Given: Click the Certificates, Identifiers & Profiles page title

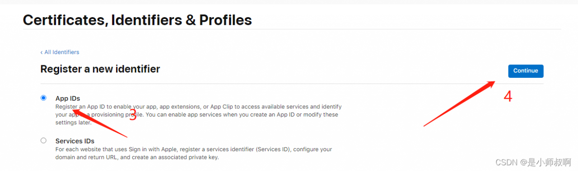Looking at the screenshot, I should click(x=137, y=20).
